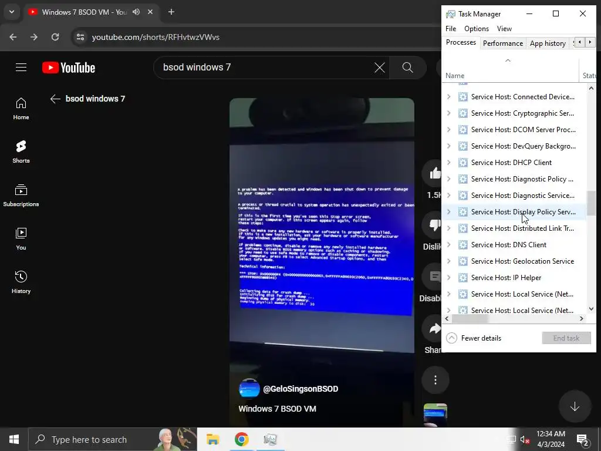Screen dimensions: 601x451
Task: Switch to the App history tab
Action: point(548,43)
